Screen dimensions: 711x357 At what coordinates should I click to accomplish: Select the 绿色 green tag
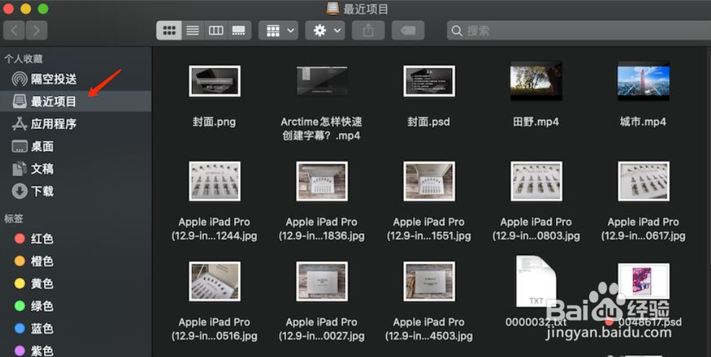coord(76,306)
